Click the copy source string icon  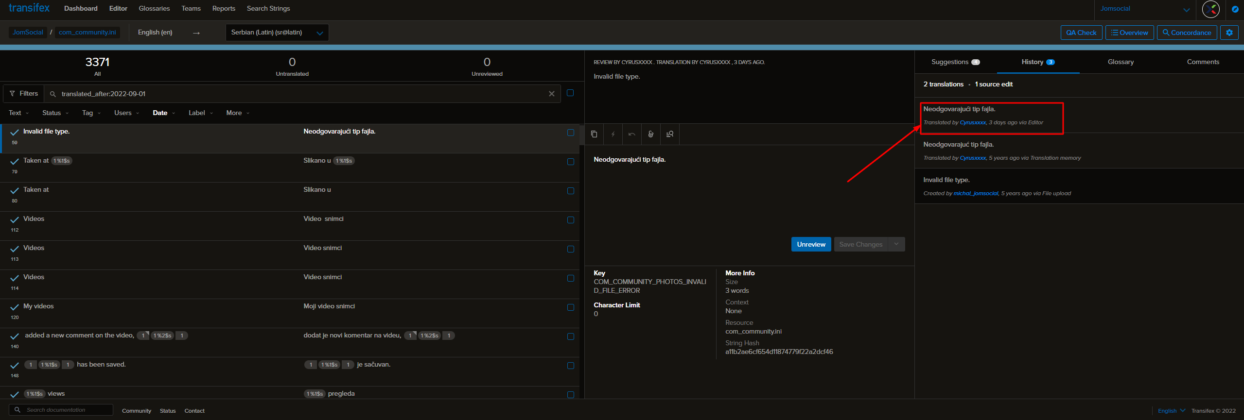point(594,134)
